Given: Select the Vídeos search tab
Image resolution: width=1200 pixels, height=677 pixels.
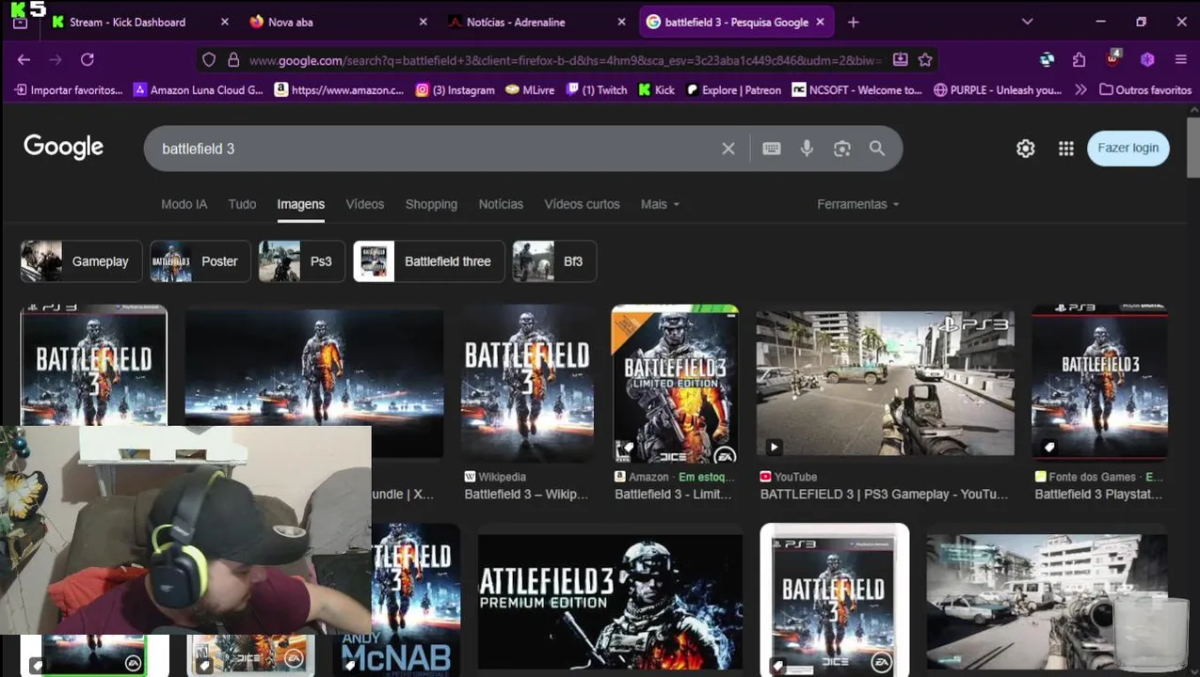Looking at the screenshot, I should pyautogui.click(x=364, y=204).
